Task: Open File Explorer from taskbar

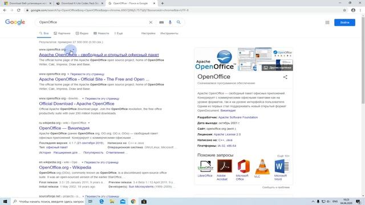Action: point(112,202)
